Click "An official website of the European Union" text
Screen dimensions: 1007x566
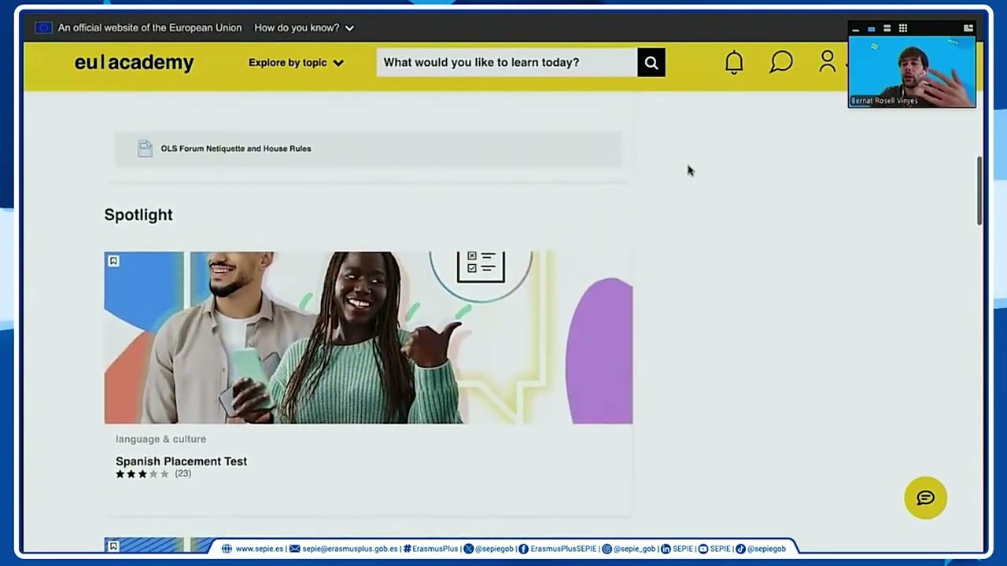[x=150, y=28]
